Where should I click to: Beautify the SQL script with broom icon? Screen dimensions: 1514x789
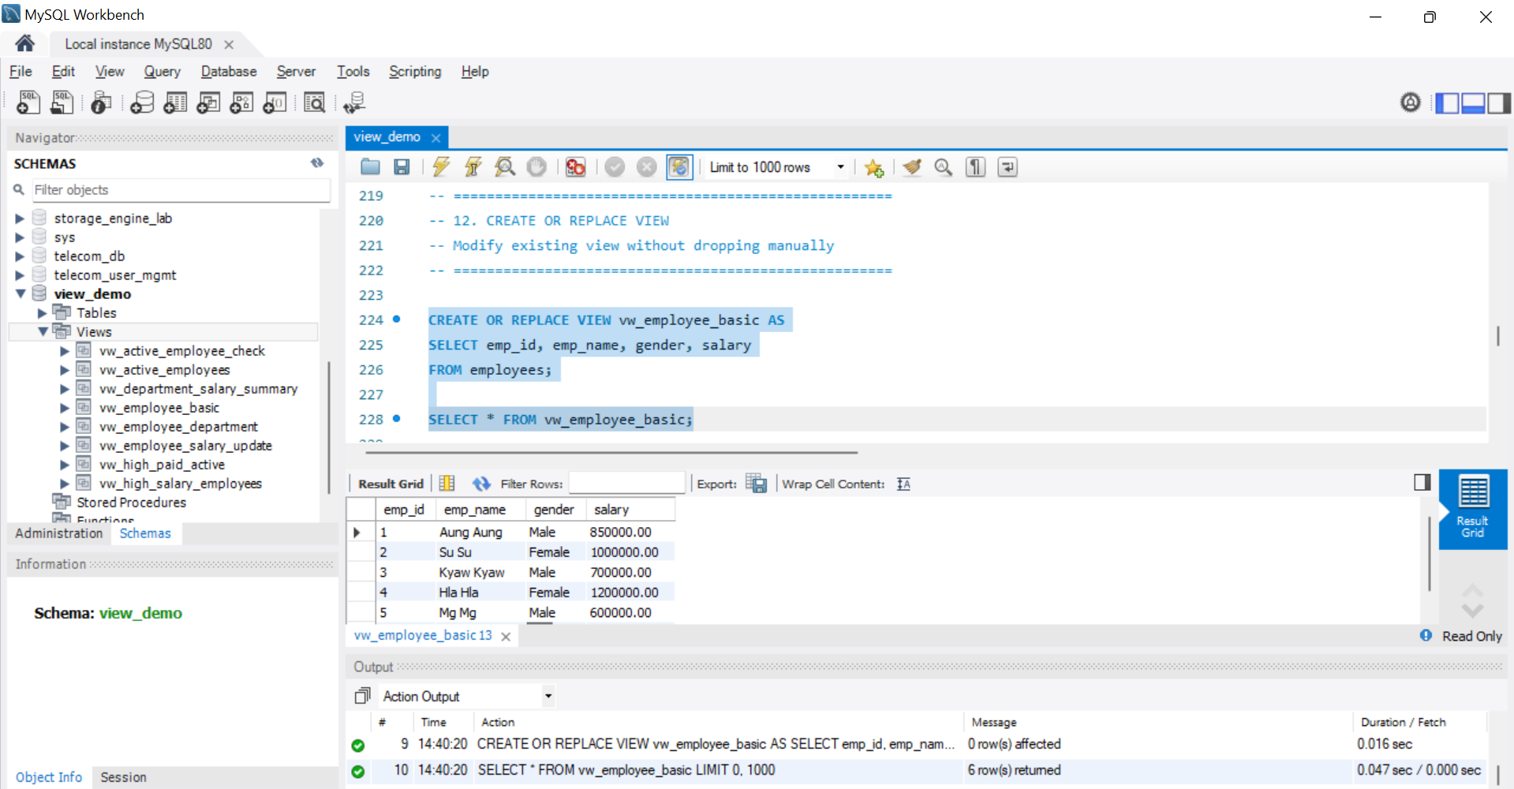[912, 167]
